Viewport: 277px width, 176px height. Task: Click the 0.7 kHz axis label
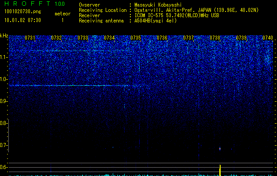point(4,145)
